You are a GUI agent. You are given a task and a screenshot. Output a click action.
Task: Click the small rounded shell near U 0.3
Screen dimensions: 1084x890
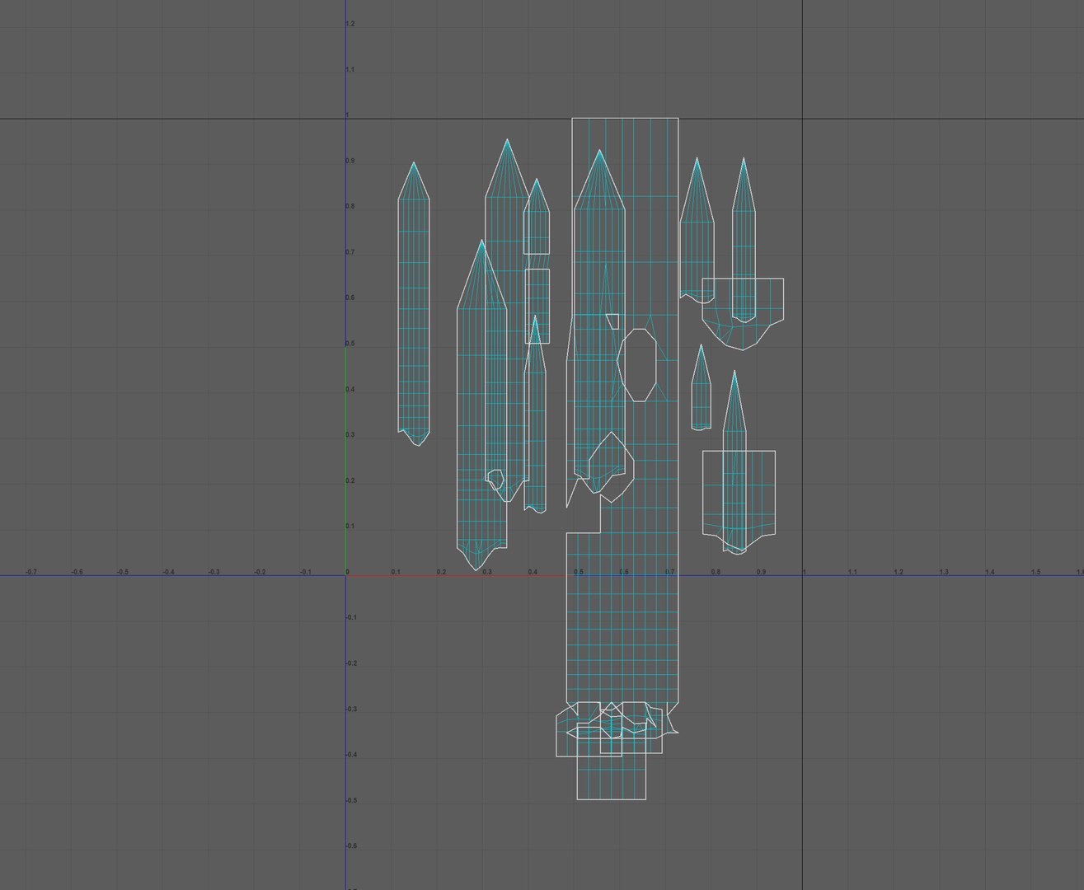495,479
